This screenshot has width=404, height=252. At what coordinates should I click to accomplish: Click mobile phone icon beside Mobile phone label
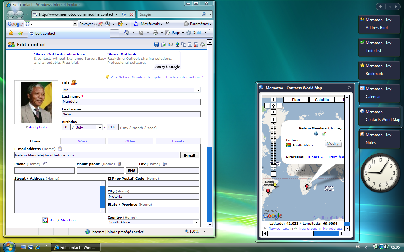(119, 163)
